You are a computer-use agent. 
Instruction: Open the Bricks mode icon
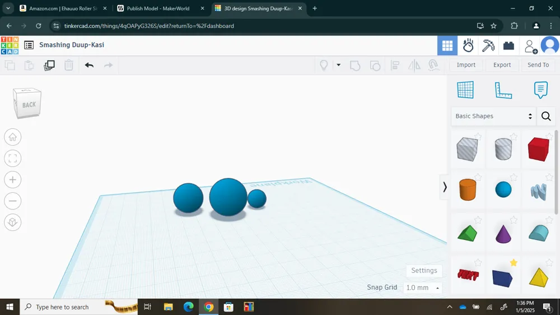[x=508, y=46]
